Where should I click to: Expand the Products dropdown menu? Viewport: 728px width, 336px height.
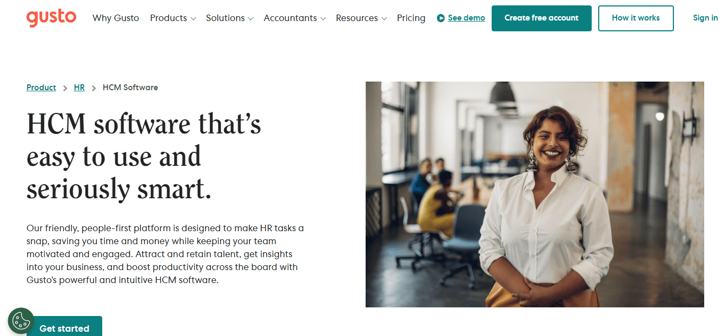[x=173, y=18]
